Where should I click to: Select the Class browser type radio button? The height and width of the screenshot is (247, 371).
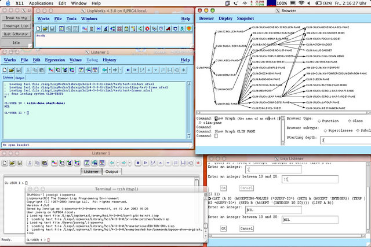click(350, 121)
